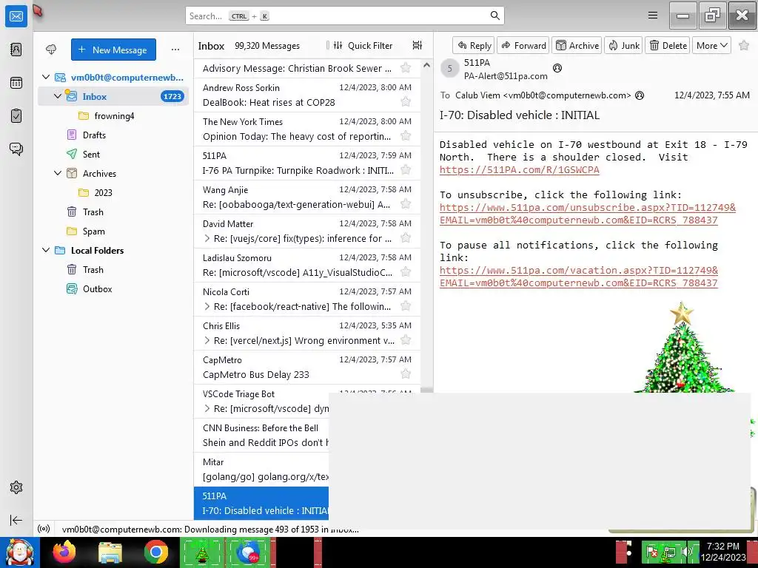Expand the Chris Ellis next.js thread
Image resolution: width=758 pixels, height=568 pixels.
click(x=207, y=340)
